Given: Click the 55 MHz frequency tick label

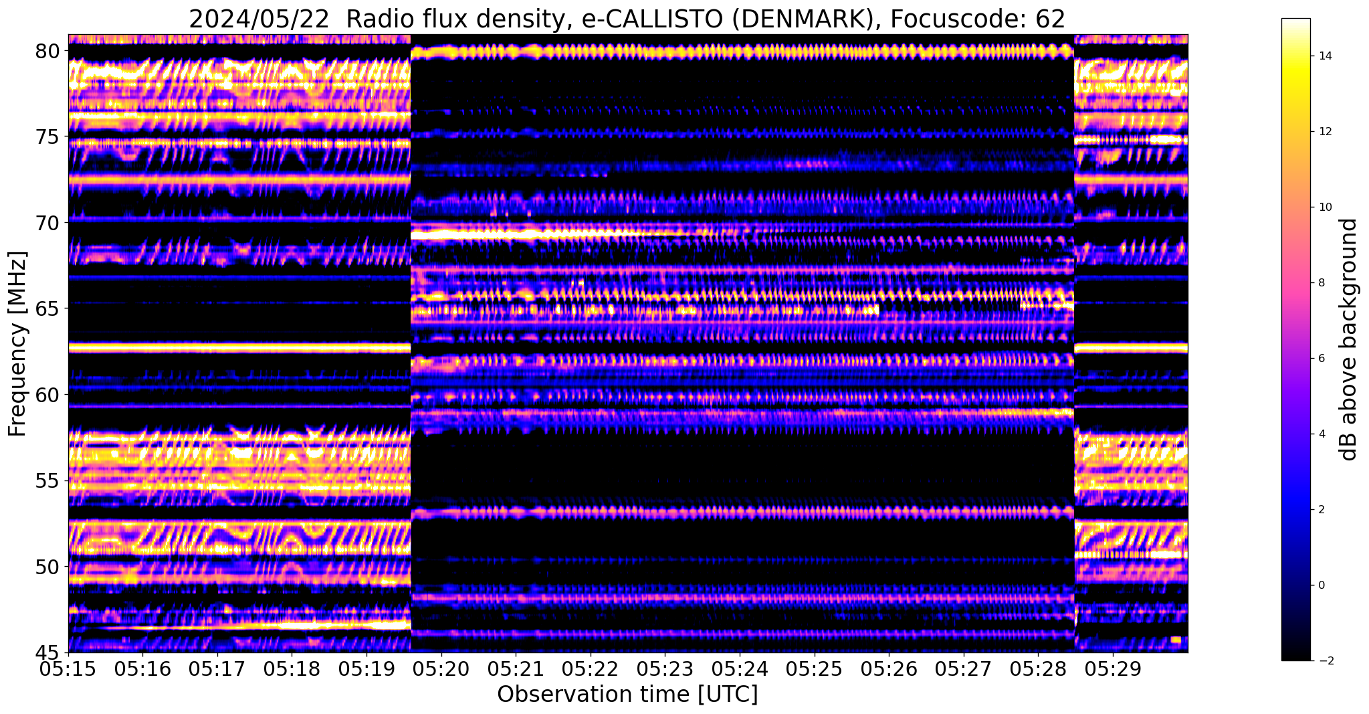Looking at the screenshot, I should coord(47,480).
